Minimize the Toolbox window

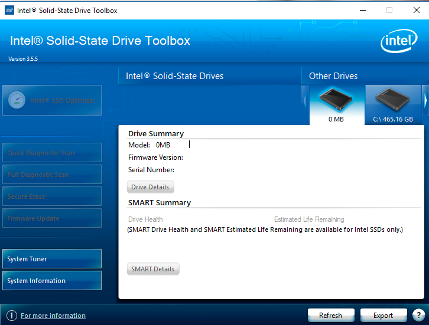(363, 11)
